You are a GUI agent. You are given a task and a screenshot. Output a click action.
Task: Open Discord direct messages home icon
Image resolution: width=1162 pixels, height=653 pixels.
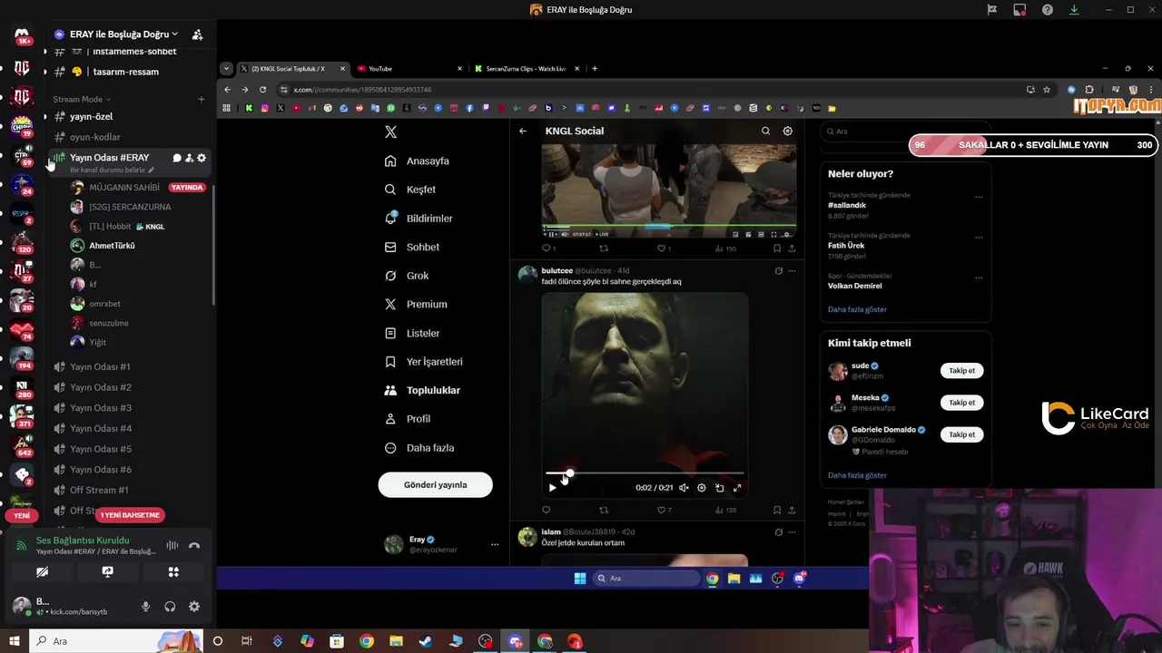pos(22,34)
